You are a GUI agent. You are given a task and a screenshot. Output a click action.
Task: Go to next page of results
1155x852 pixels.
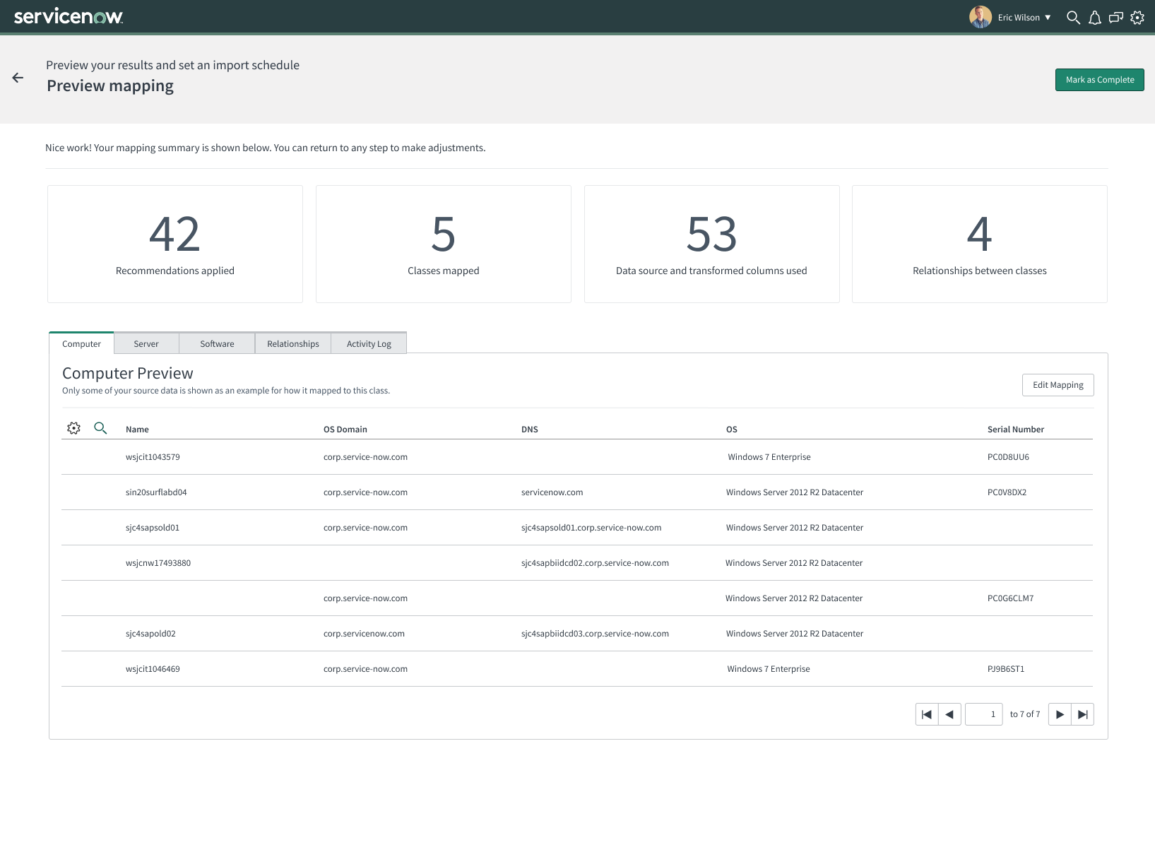[x=1060, y=714]
